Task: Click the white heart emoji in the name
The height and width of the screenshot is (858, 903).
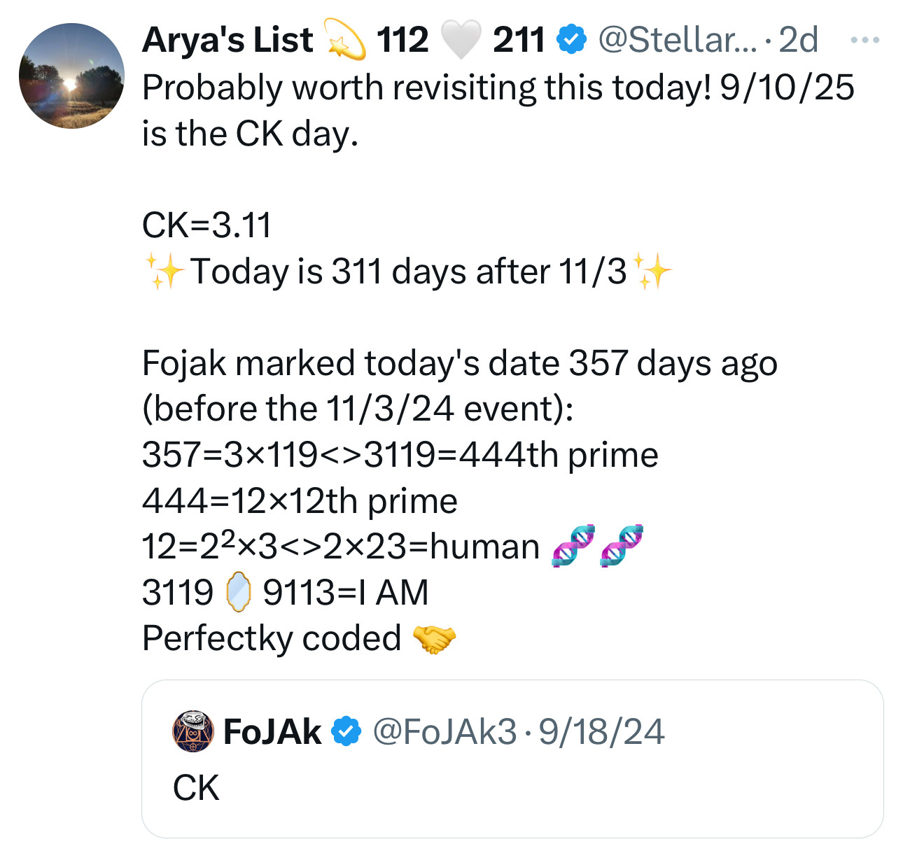Action: (461, 40)
